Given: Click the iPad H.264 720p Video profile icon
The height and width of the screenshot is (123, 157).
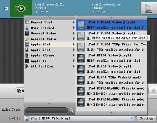Looking at the screenshot, I should tap(81, 80).
